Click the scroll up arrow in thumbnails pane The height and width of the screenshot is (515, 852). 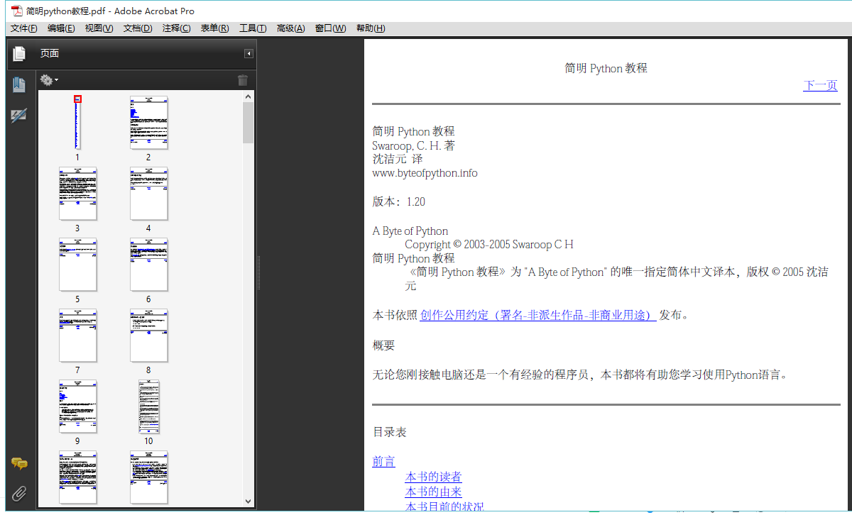click(x=248, y=96)
